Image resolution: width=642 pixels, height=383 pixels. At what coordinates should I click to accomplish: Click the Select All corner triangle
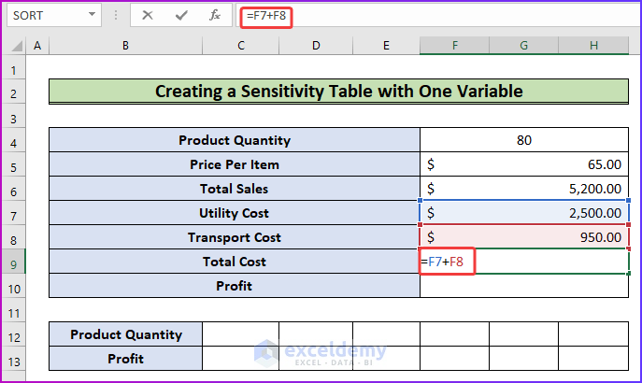[13, 46]
